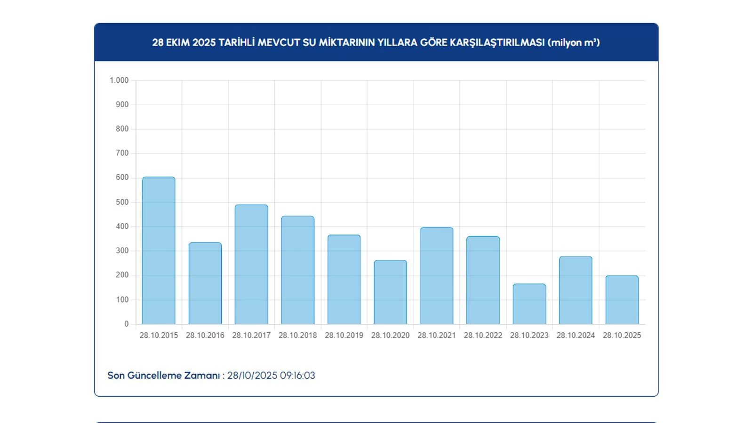Click the 28.10.2021 bar
This screenshot has width=753, height=423.
437,276
